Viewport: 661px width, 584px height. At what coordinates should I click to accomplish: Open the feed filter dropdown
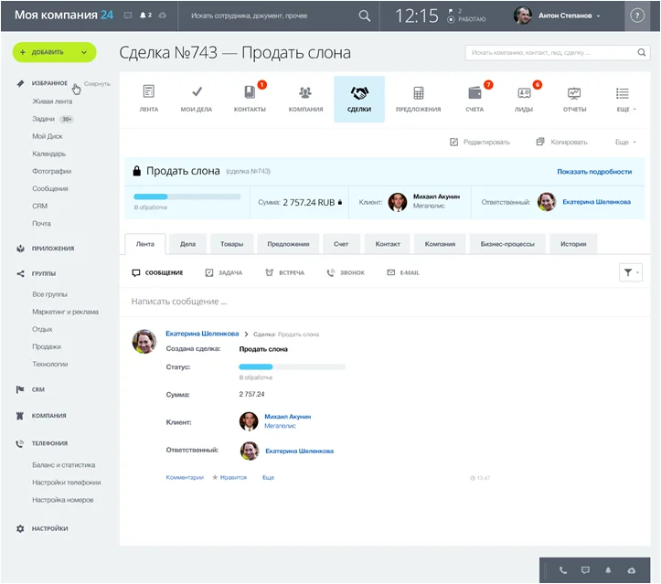[x=630, y=272]
